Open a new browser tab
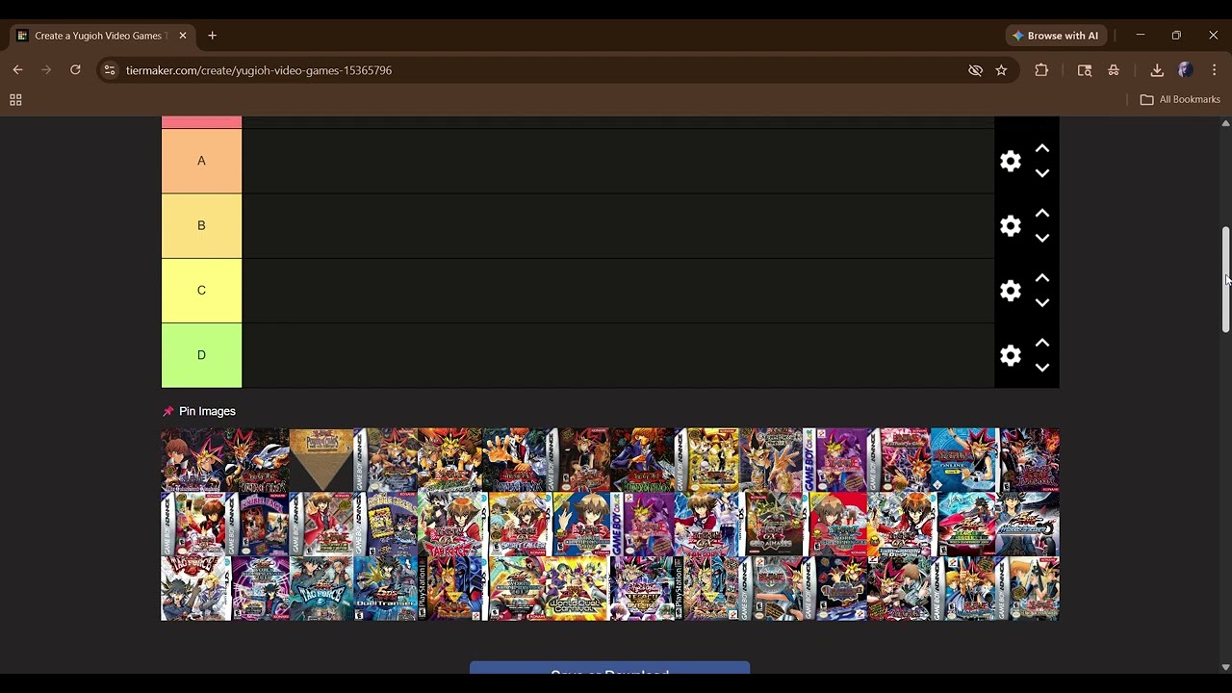Viewport: 1232px width, 693px height. pyautogui.click(x=212, y=36)
